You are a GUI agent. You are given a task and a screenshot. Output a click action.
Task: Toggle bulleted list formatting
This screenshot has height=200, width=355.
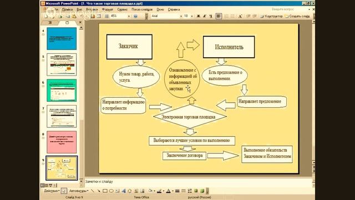pyautogui.click(x=232, y=16)
